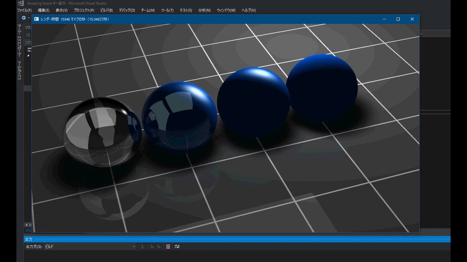Click the 出力 panel title bar
The height and width of the screenshot is (262, 467).
click(237, 239)
